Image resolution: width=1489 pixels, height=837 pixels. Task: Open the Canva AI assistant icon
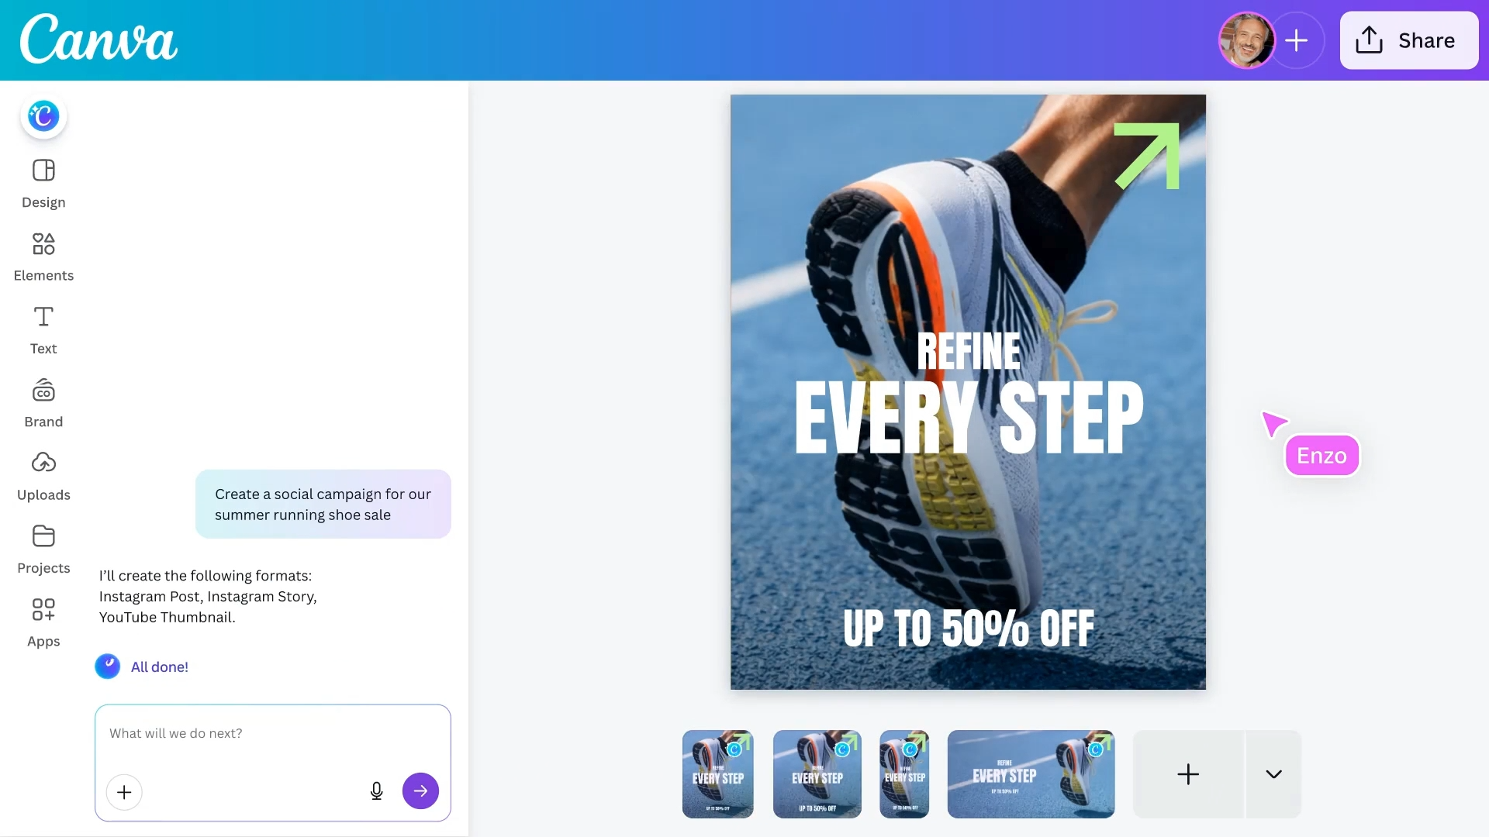43,116
